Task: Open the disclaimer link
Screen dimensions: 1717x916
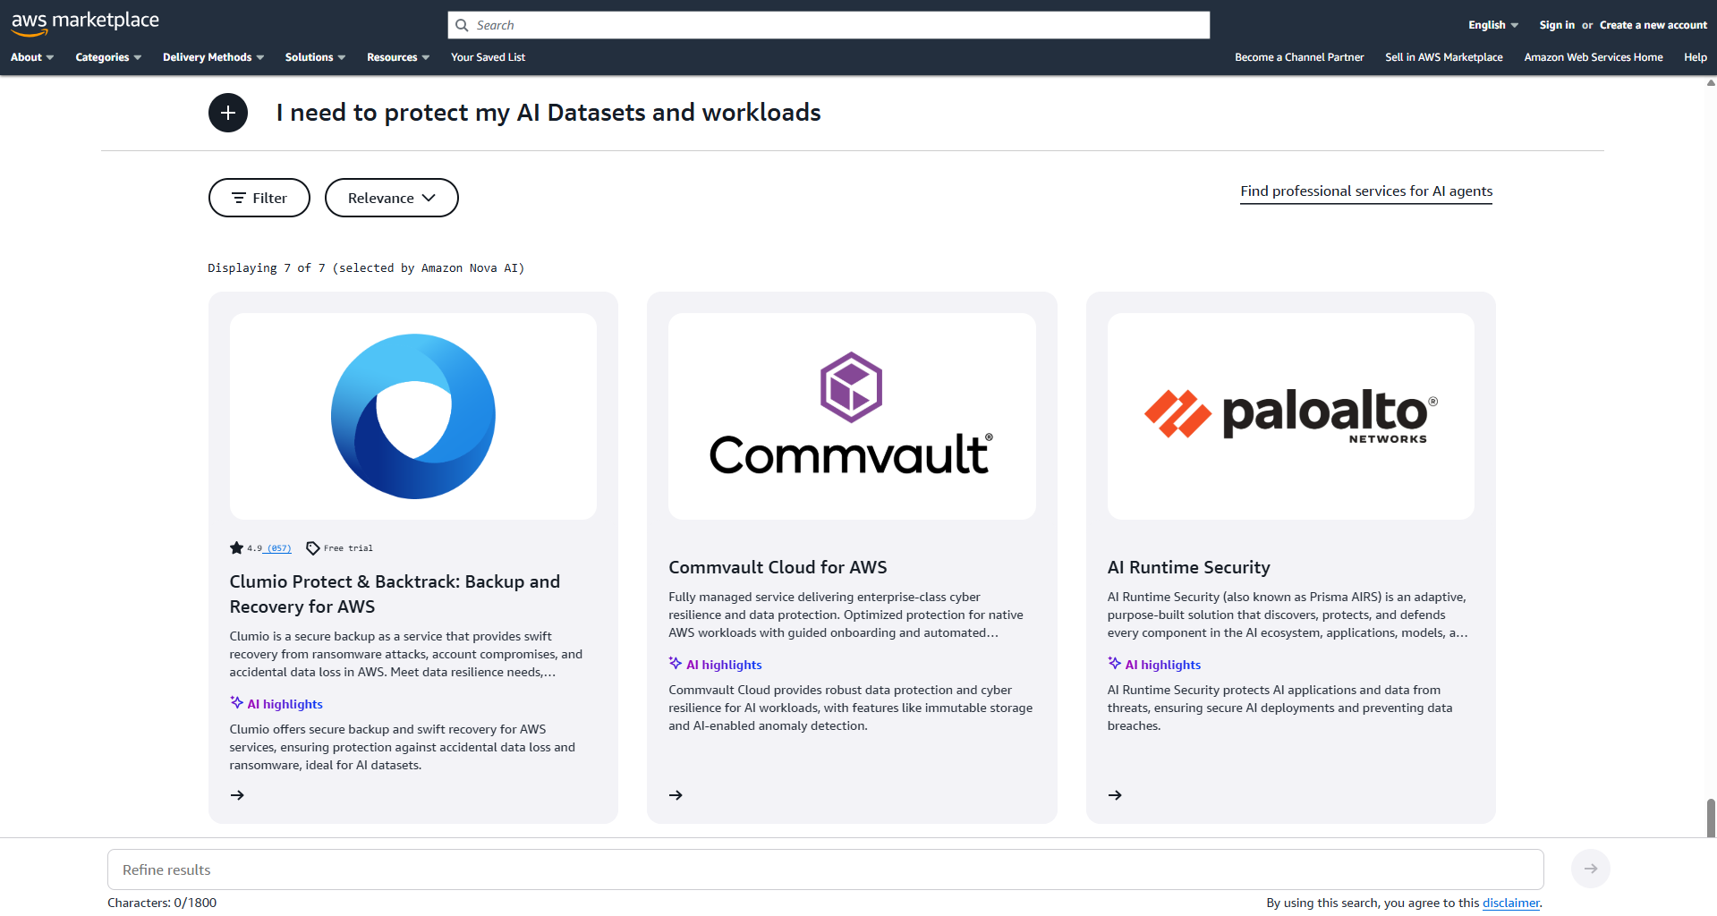Action: pos(1511,903)
